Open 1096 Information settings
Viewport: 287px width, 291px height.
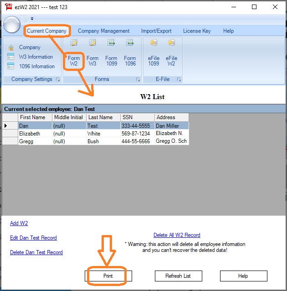[x=36, y=66]
